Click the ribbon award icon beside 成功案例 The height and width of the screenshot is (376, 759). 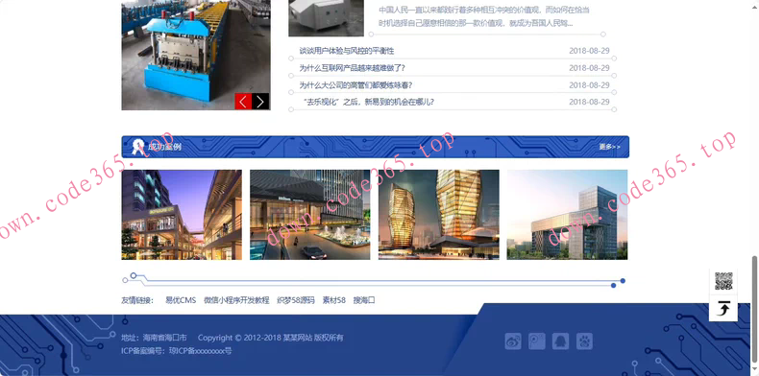click(138, 147)
